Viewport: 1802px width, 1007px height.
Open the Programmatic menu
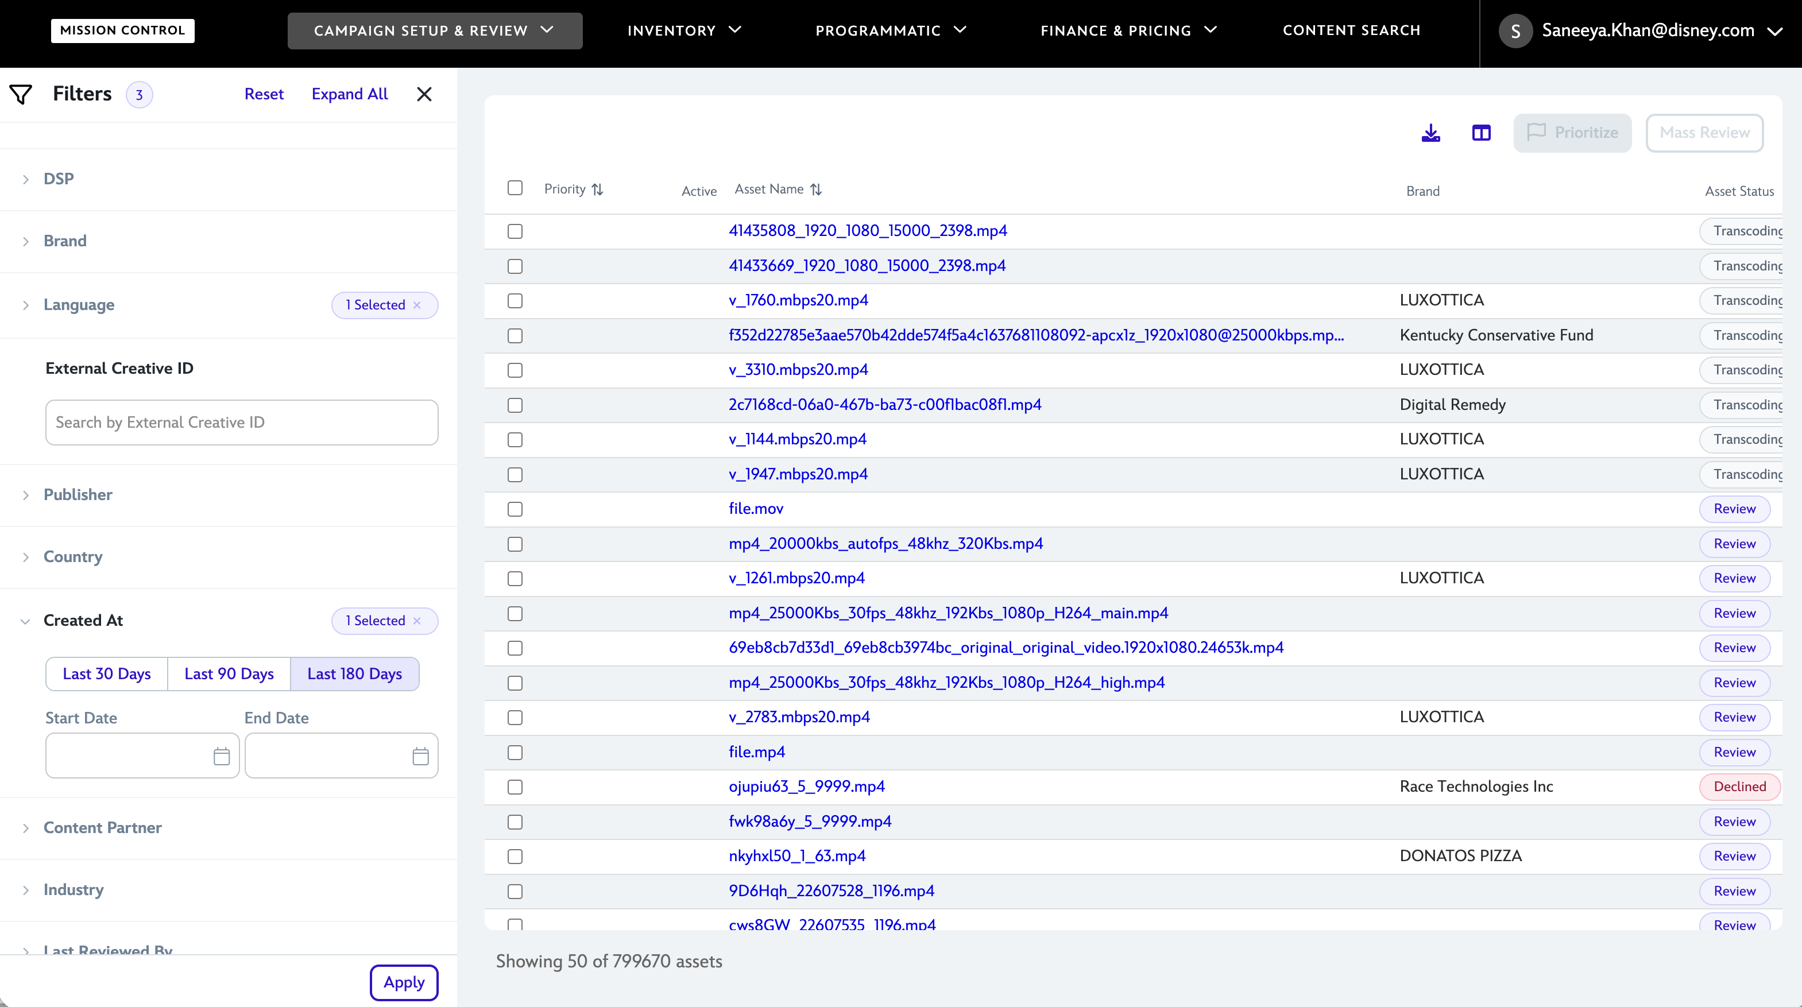coord(891,31)
